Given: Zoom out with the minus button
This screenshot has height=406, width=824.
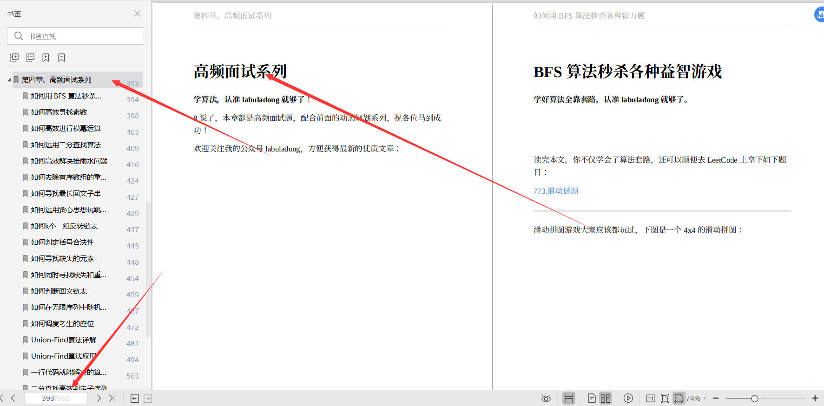Looking at the screenshot, I should click(716, 398).
